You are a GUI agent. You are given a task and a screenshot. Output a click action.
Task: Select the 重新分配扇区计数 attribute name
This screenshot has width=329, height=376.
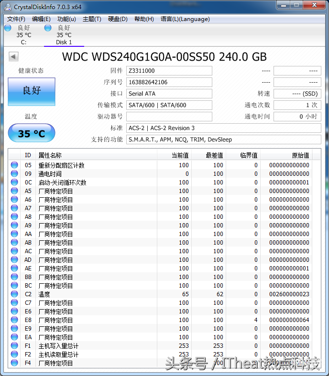point(61,165)
